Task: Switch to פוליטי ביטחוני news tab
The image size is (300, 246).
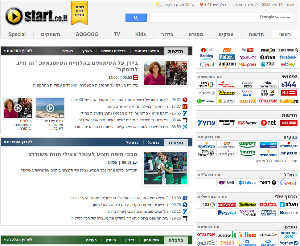Action: [x=147, y=51]
